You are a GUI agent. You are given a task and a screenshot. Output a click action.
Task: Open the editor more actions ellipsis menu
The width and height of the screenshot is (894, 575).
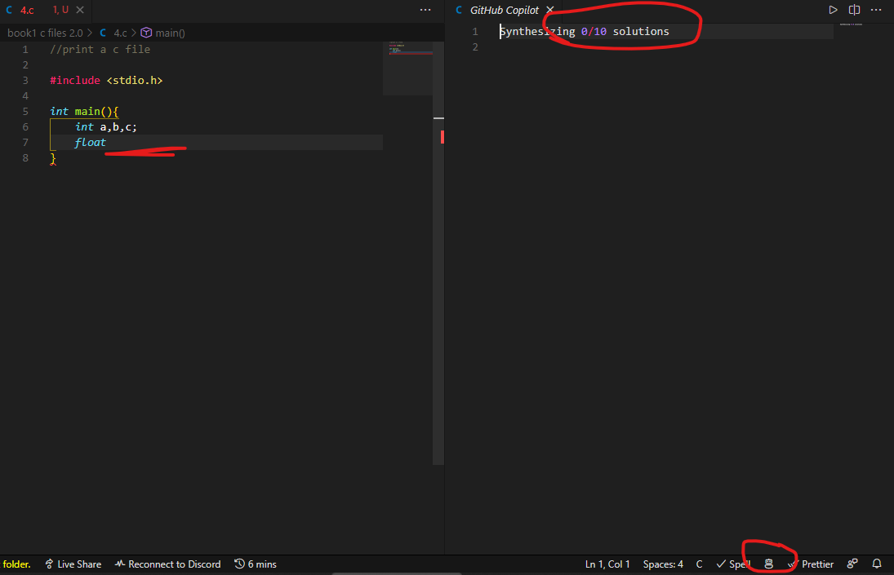(x=876, y=10)
